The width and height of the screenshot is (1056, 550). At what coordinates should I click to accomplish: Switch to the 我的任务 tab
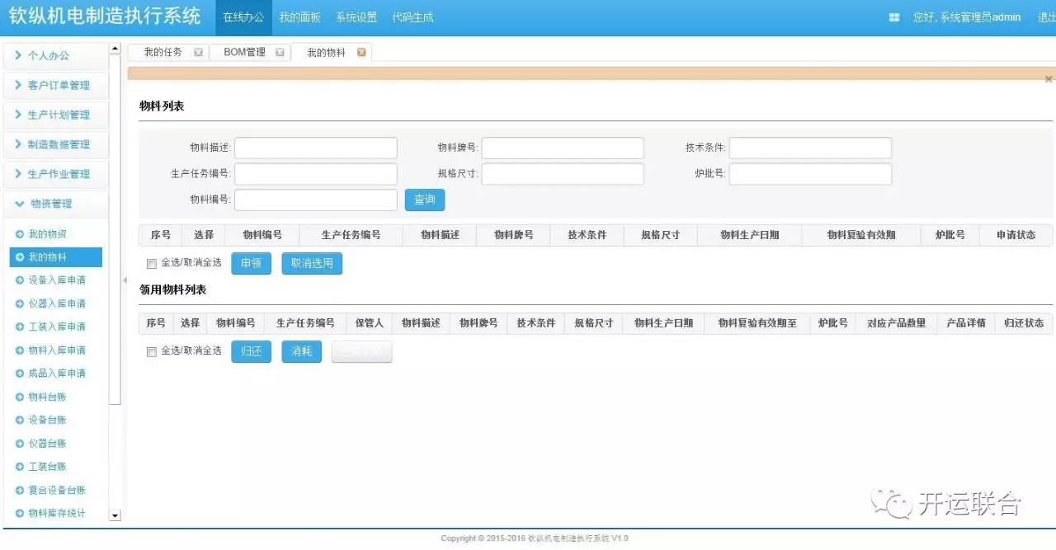coord(163,52)
